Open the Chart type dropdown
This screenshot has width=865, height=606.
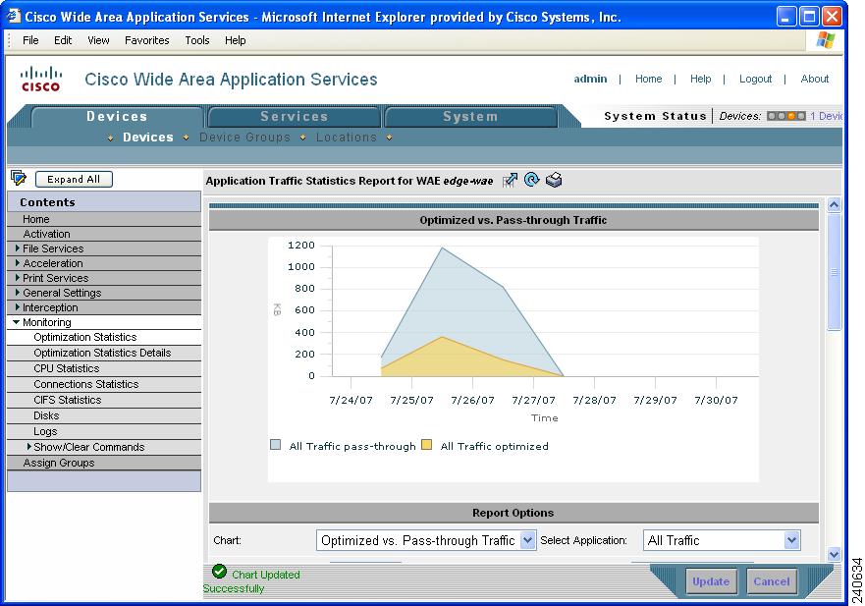[528, 540]
